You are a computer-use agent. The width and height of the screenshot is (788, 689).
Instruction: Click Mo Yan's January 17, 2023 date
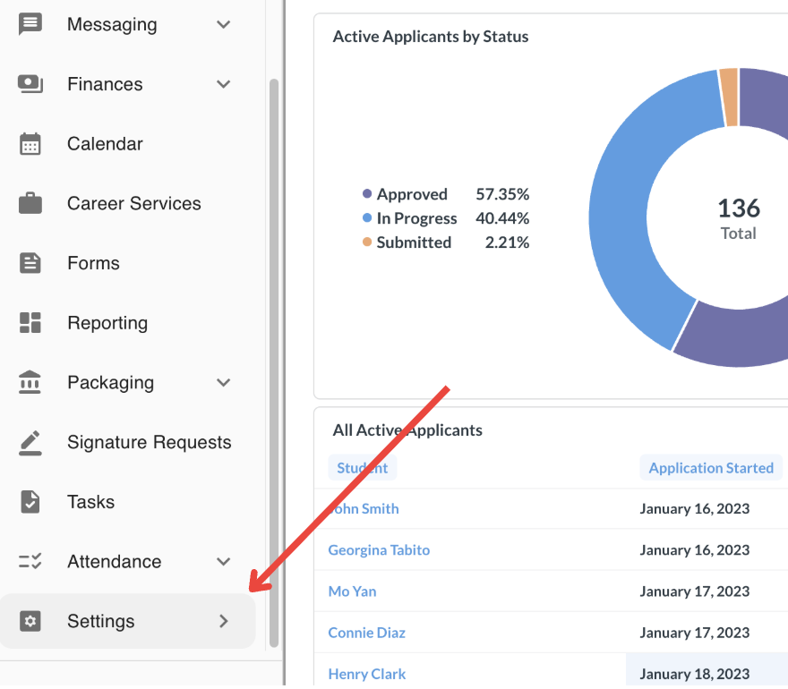695,591
